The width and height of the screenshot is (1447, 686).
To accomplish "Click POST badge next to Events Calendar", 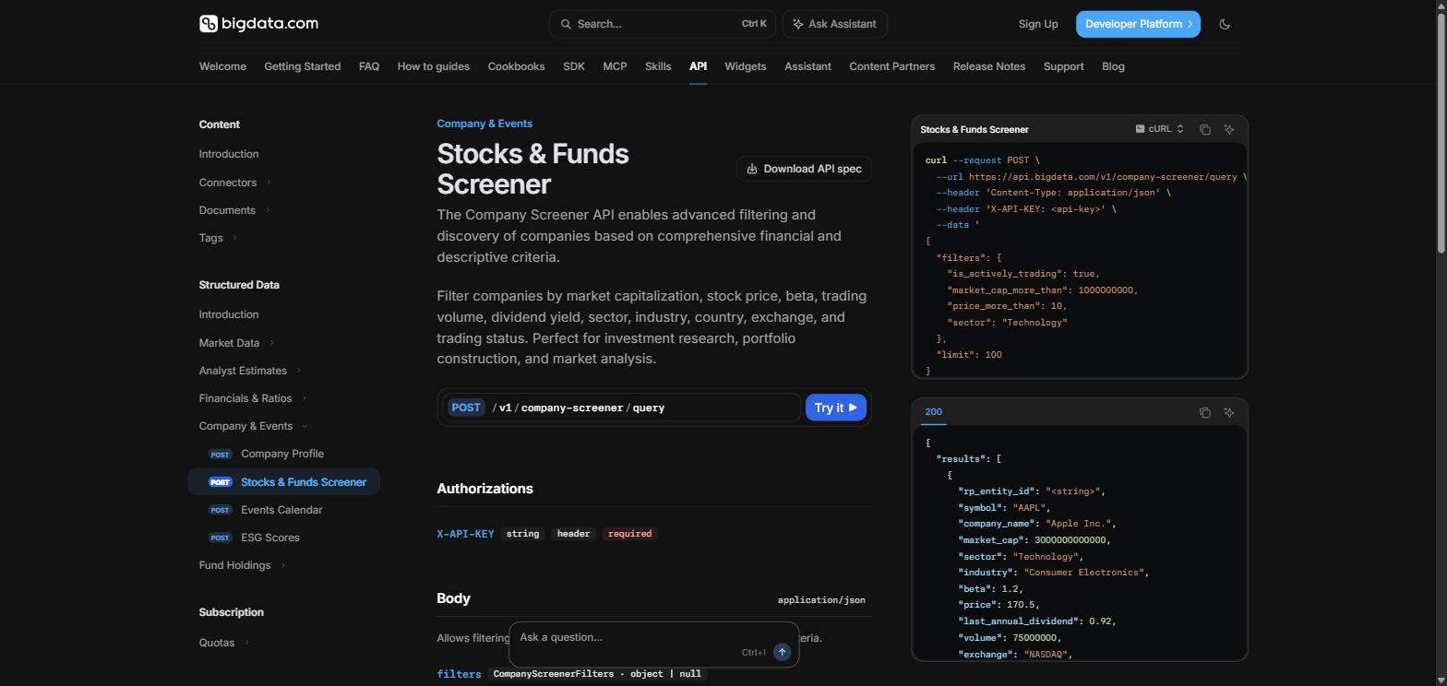I will pyautogui.click(x=220, y=510).
